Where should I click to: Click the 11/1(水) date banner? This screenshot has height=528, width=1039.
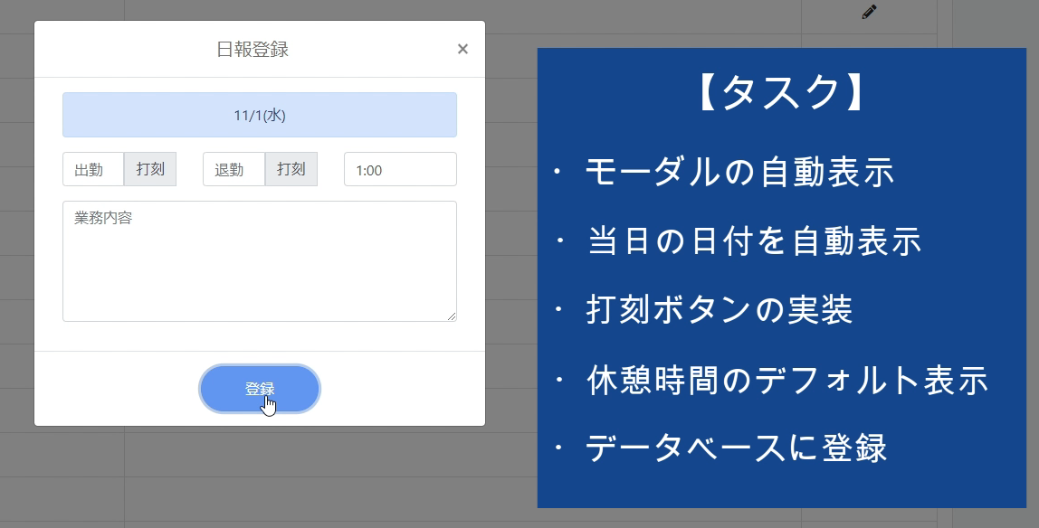coord(260,115)
